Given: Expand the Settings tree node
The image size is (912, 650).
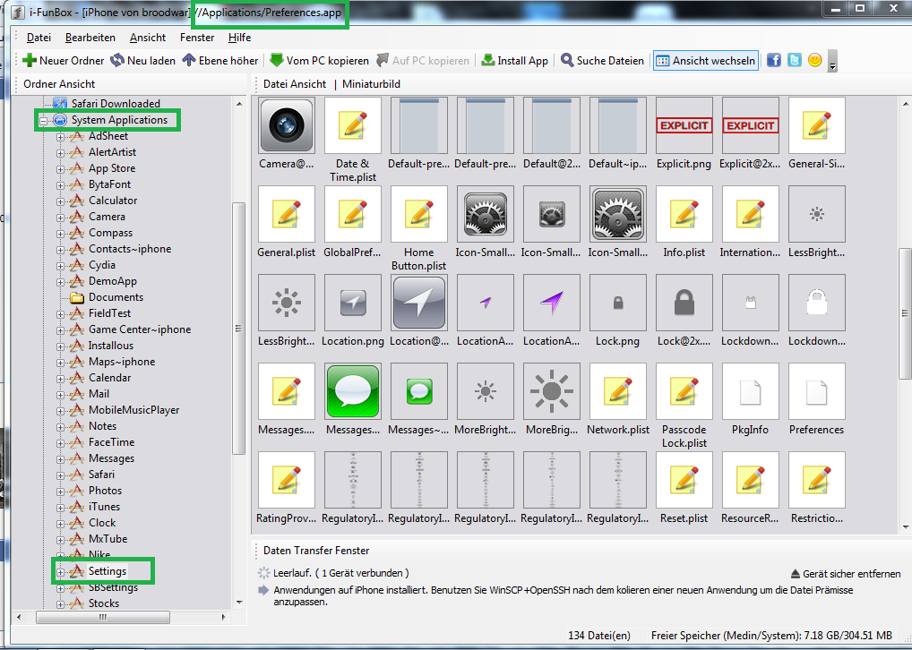Looking at the screenshot, I should click(61, 572).
